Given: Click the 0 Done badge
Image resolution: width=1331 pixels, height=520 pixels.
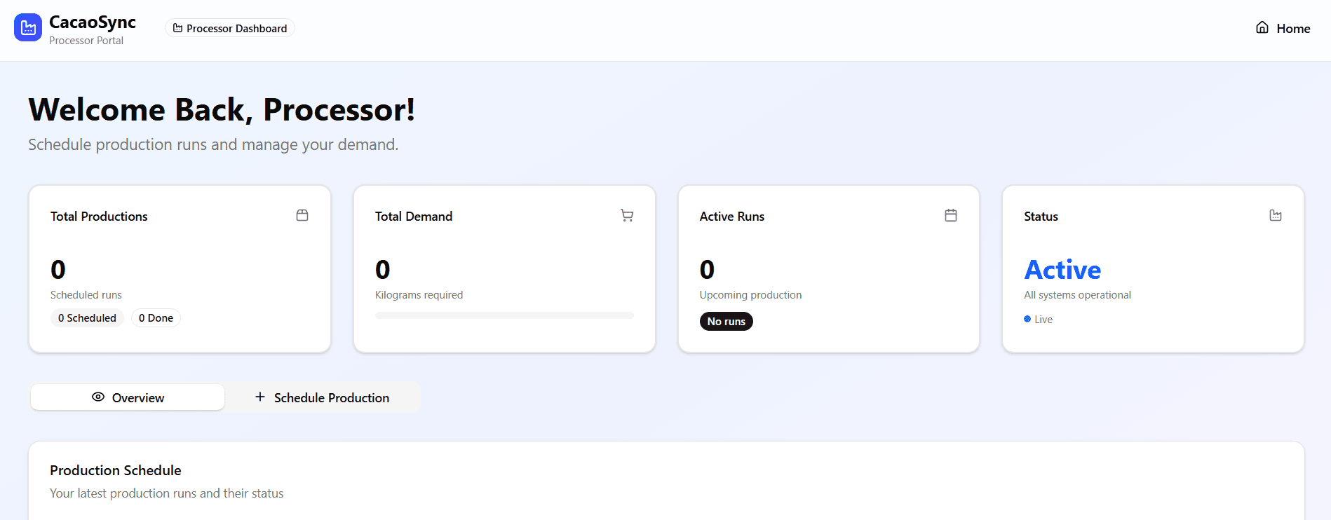Looking at the screenshot, I should (x=156, y=317).
